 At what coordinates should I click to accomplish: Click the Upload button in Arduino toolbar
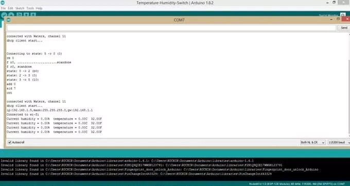11,15
